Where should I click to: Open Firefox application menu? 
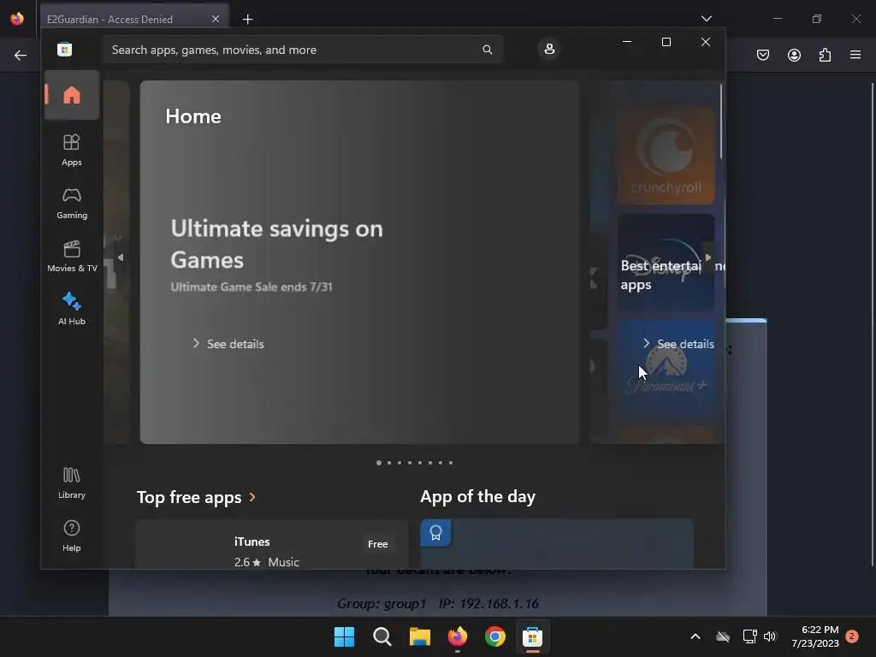(x=855, y=55)
